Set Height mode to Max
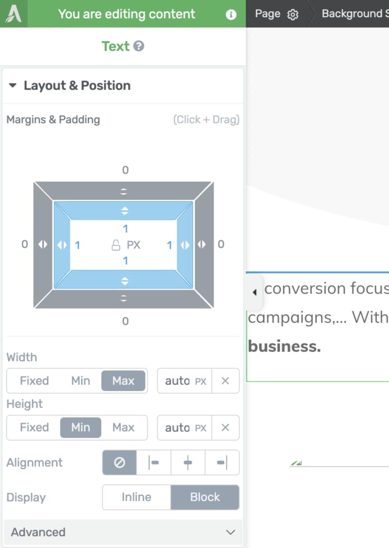The image size is (389, 548). pos(123,428)
